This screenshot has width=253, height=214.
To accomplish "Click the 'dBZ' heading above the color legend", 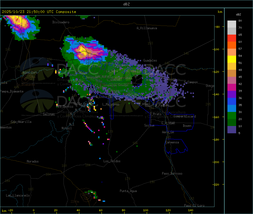I will (238, 15).
